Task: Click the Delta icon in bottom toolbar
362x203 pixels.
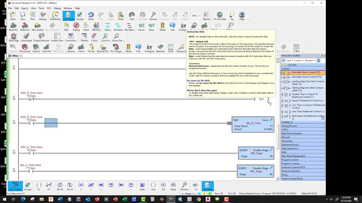Action: (x=142, y=186)
